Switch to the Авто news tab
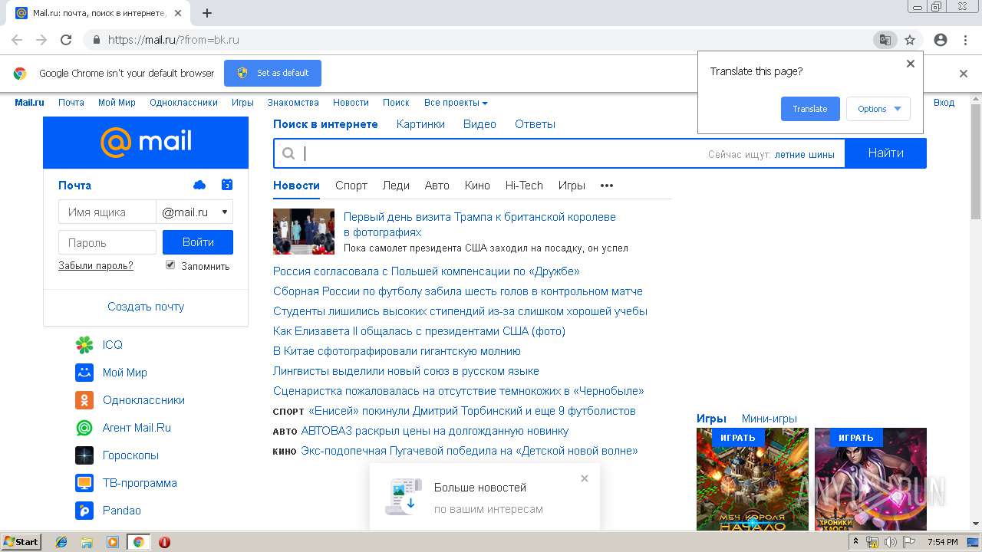The height and width of the screenshot is (552, 982). coord(437,186)
